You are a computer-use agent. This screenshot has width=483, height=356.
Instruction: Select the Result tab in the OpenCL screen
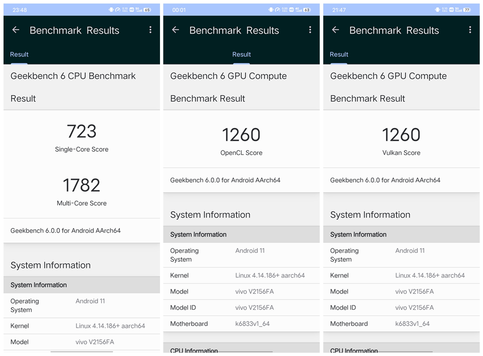[242, 54]
